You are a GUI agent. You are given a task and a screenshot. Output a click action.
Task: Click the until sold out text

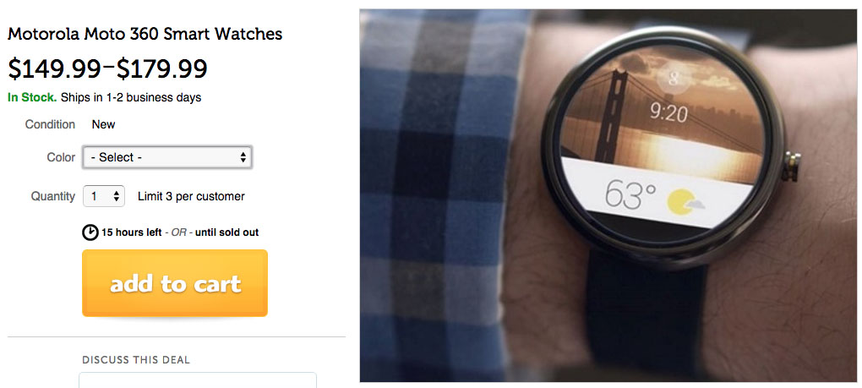pos(226,232)
